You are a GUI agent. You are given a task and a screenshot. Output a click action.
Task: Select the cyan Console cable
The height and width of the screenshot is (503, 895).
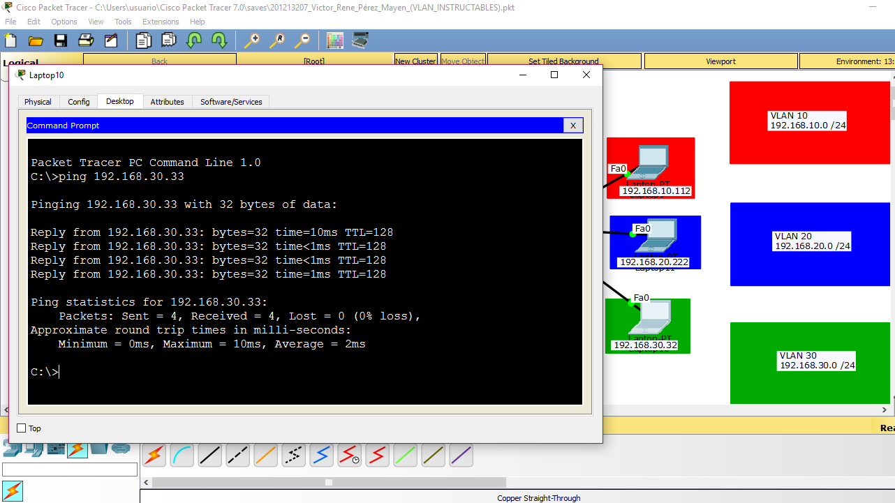click(182, 456)
